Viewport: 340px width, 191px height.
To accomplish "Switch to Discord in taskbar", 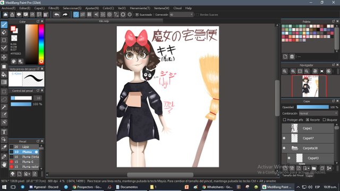I will (x=44, y=187).
